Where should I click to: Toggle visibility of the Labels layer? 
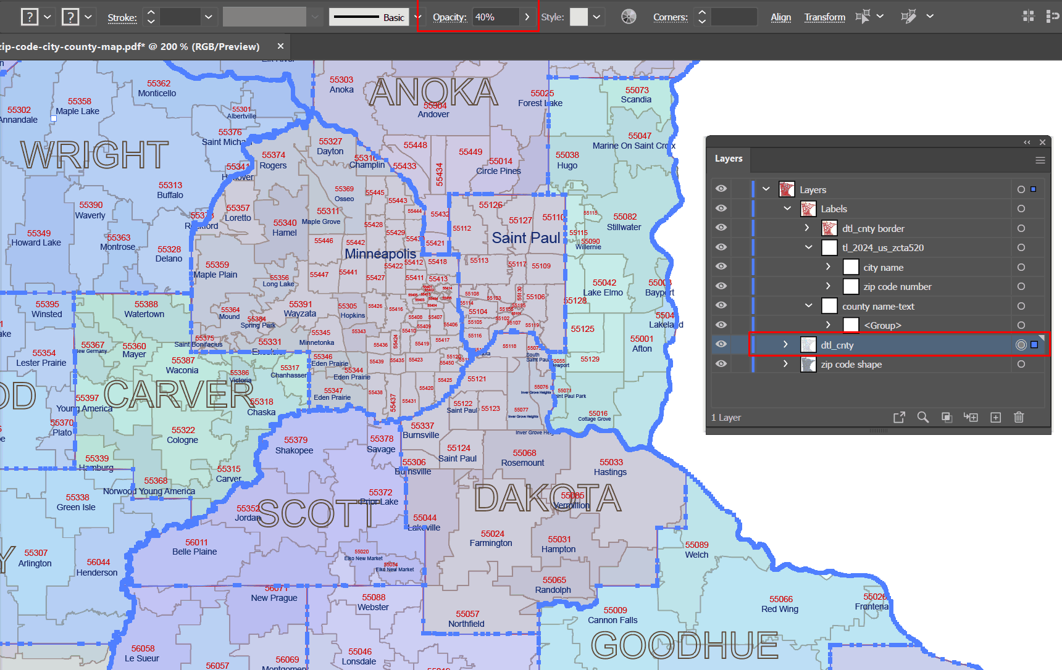pos(721,209)
